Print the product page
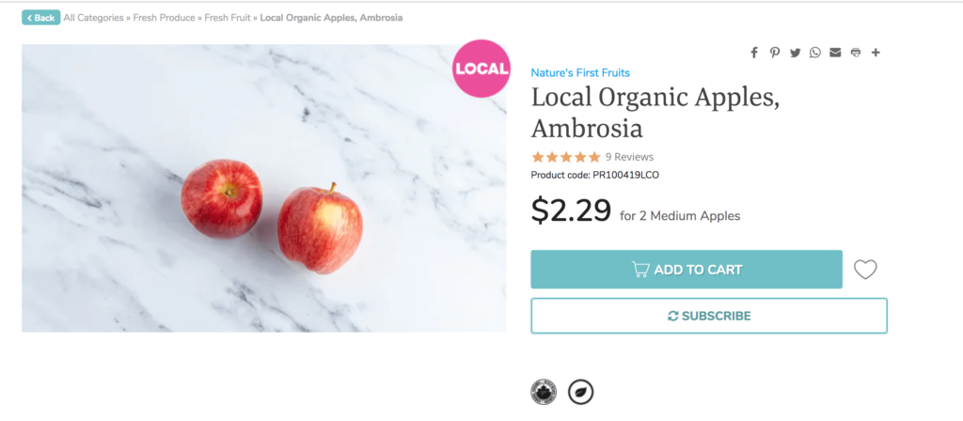The image size is (963, 421). point(856,53)
